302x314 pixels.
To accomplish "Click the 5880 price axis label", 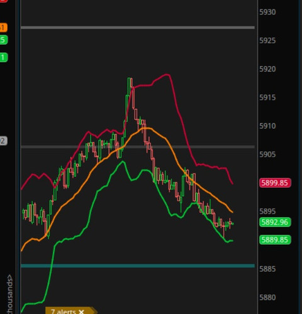I will tap(267, 298).
